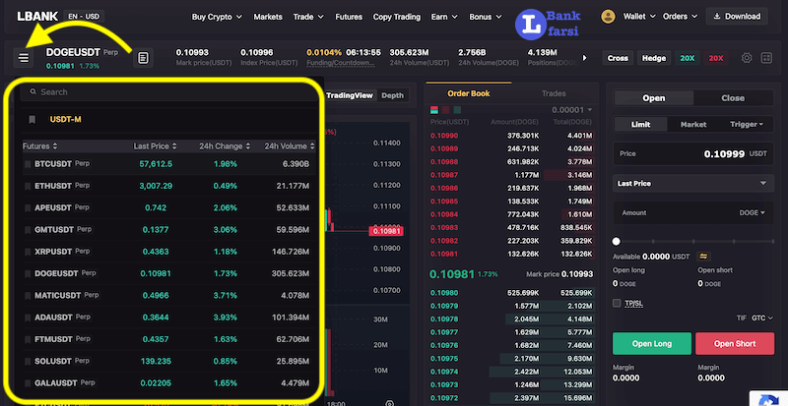Click the layout grid icon

[767, 58]
